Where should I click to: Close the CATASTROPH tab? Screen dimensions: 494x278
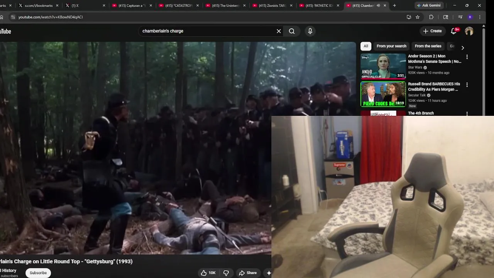tap(198, 5)
